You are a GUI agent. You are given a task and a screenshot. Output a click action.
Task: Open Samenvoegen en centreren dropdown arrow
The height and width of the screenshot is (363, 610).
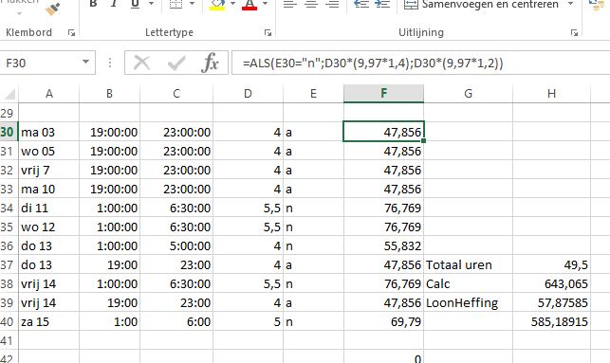[571, 4]
